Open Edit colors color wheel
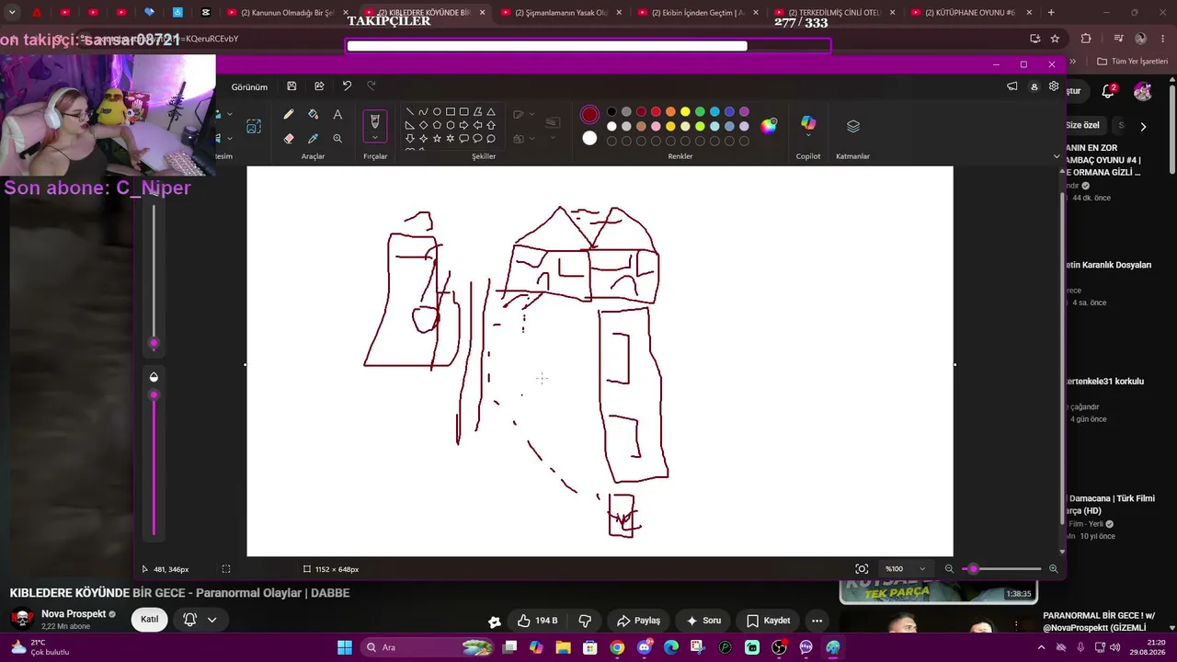Viewport: 1177px width, 662px height. click(769, 126)
